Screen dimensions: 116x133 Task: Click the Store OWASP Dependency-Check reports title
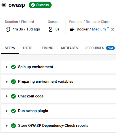click(x=53, y=126)
